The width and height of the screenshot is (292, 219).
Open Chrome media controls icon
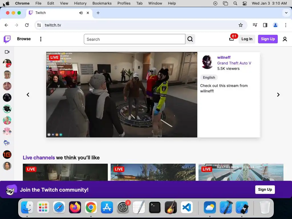click(x=255, y=25)
